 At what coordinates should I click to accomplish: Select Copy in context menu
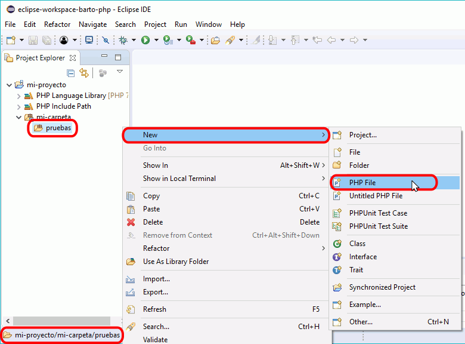225,196
